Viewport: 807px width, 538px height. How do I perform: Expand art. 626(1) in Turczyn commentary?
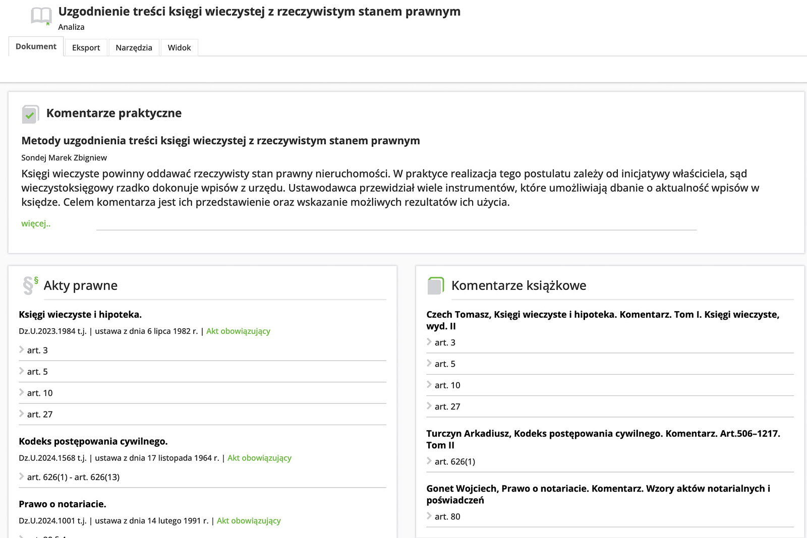[454, 462]
